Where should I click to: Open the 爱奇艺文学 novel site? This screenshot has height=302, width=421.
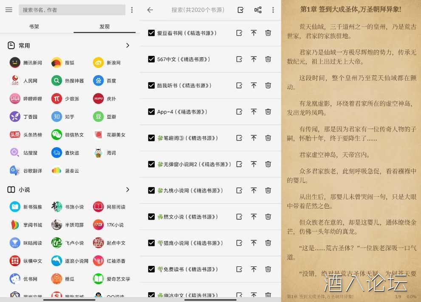click(112, 279)
